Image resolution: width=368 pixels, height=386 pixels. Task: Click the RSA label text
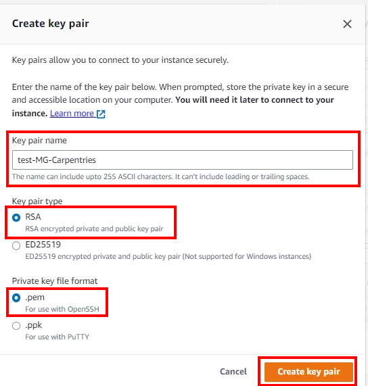[x=33, y=217]
